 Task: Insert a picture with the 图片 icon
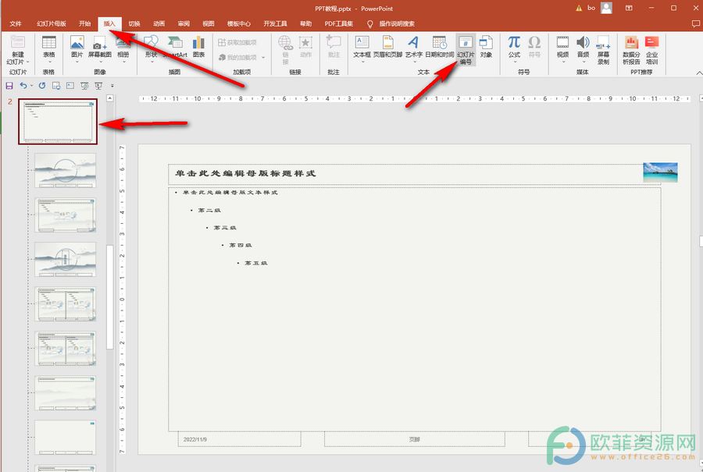coord(77,47)
